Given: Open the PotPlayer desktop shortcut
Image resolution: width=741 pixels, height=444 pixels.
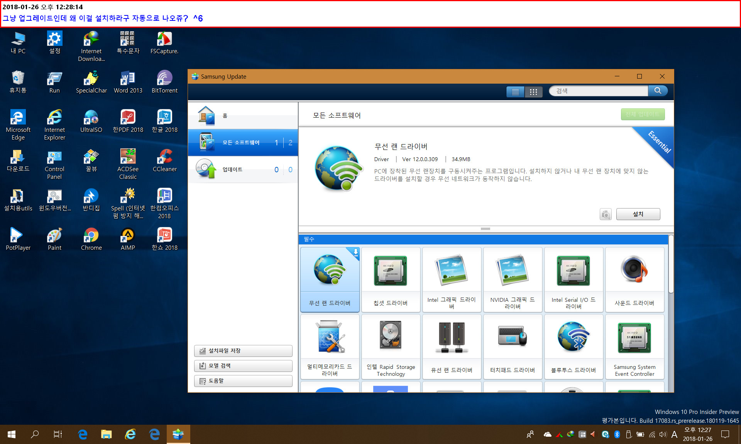Looking at the screenshot, I should click(x=18, y=239).
